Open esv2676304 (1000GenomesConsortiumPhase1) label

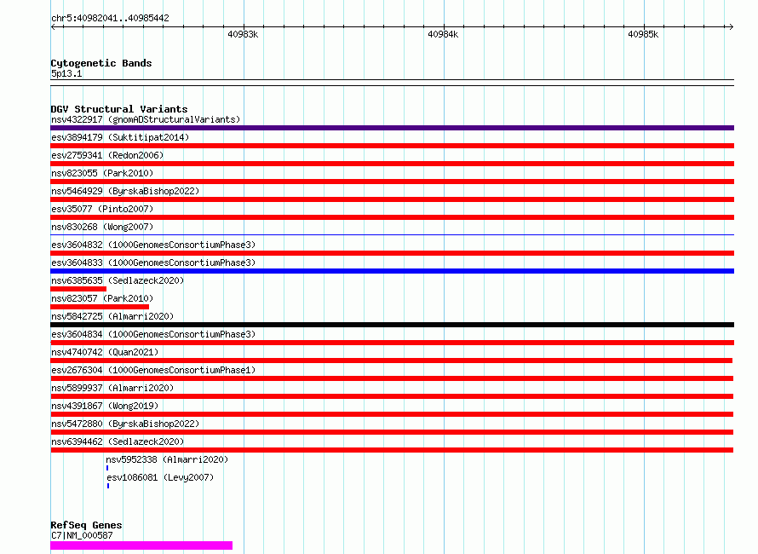point(153,370)
